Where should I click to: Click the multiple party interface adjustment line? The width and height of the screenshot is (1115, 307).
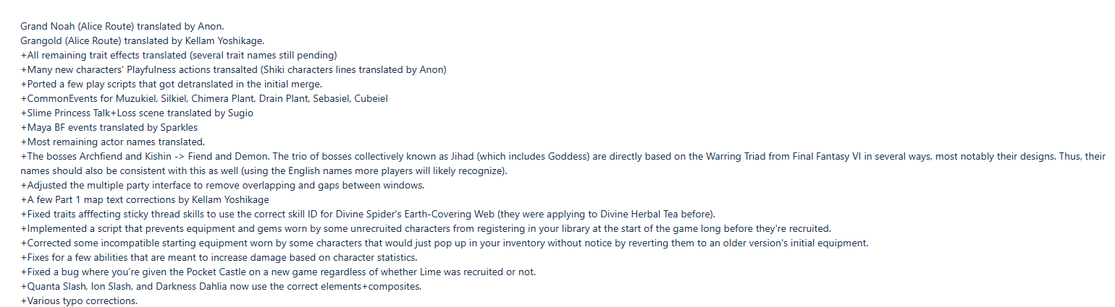click(x=222, y=185)
